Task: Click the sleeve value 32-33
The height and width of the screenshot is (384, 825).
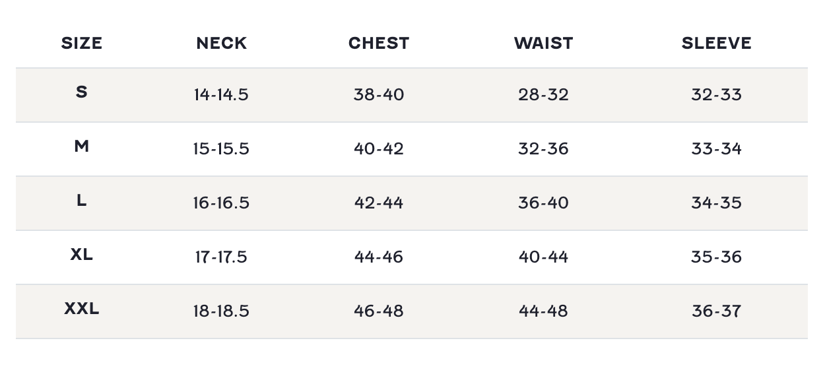Action: (x=716, y=95)
